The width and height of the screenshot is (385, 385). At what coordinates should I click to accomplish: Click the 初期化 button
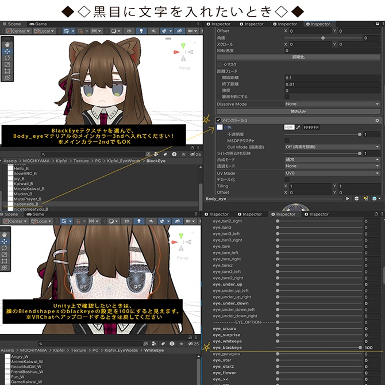pos(298,57)
